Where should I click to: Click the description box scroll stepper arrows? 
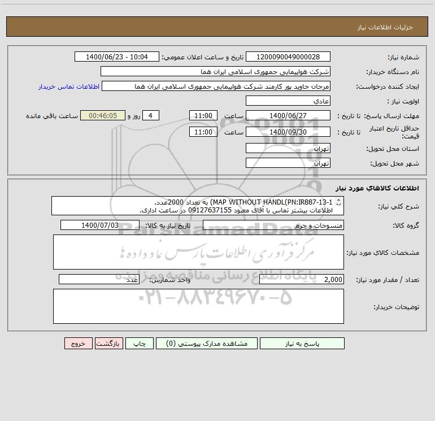[338, 202]
